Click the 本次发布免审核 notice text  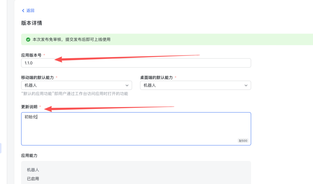pos(71,39)
